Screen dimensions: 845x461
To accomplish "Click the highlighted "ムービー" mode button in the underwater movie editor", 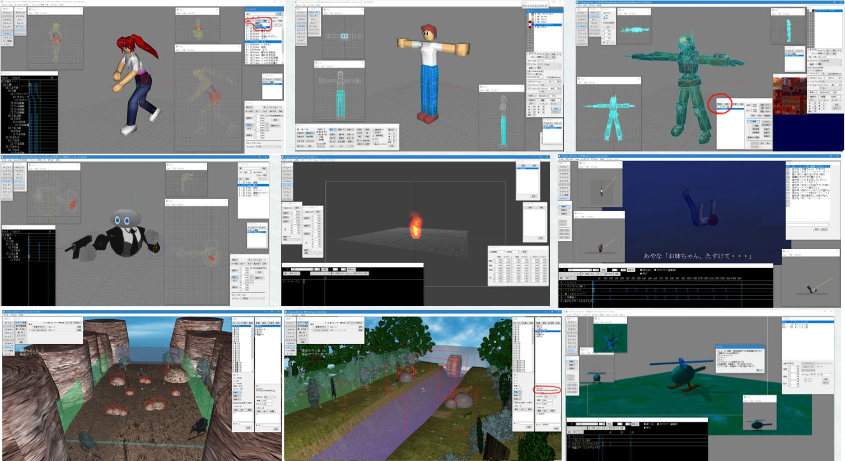I will click(564, 198).
